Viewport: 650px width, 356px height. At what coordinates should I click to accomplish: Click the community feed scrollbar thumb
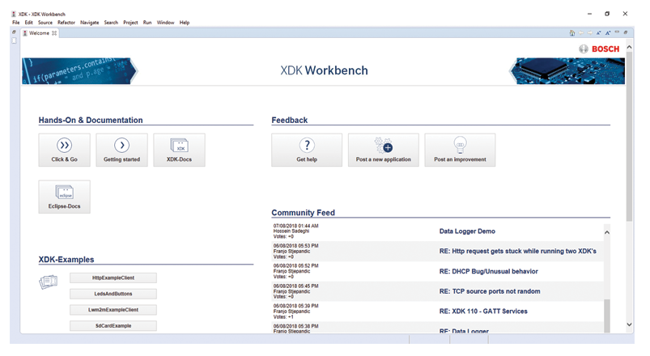(x=607, y=316)
